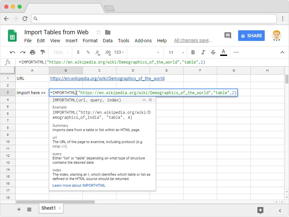Activate the Paint format roller tool

coord(43,52)
